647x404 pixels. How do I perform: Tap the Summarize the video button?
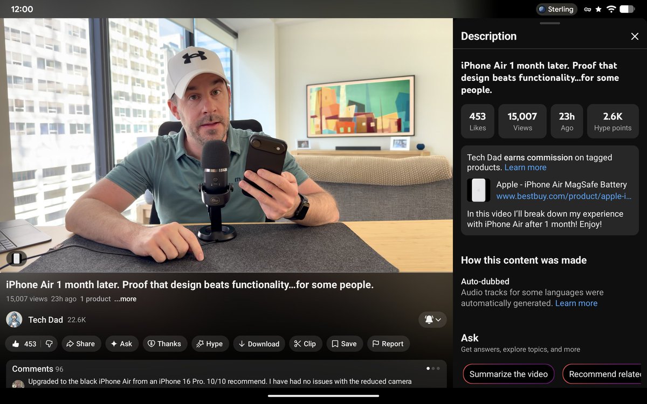508,374
